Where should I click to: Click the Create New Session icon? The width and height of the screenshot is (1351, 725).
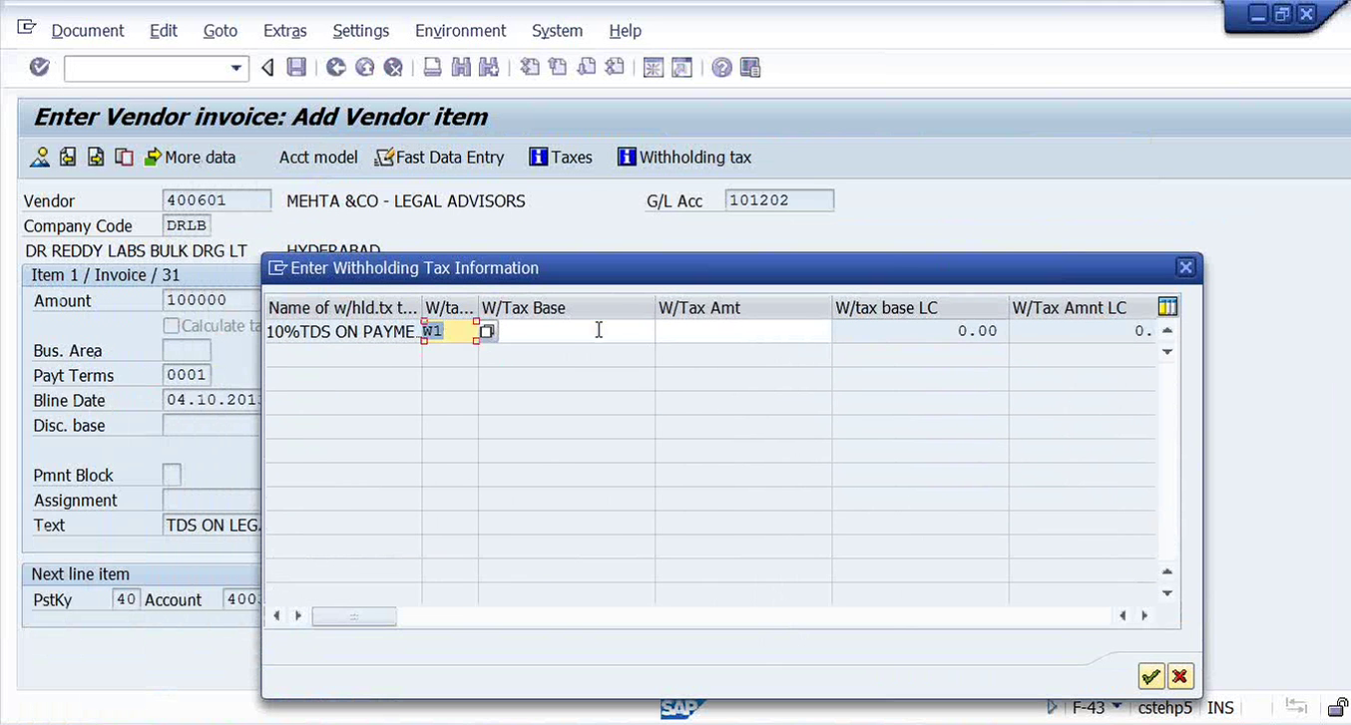pyautogui.click(x=654, y=68)
